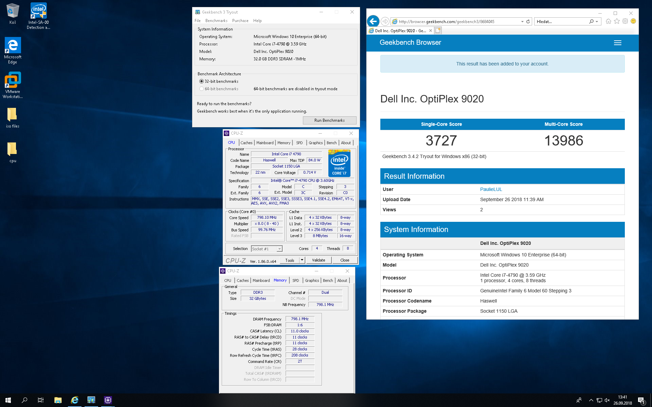This screenshot has width=652, height=407.
Task: Close the 'Dell Inc. OptiPlex 9020' browser tab
Action: [431, 31]
